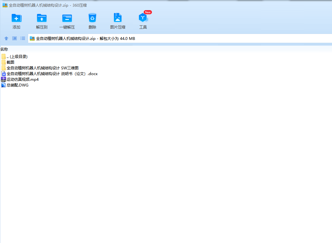
Task: Switch to the list view icon
Action: (x=23, y=38)
